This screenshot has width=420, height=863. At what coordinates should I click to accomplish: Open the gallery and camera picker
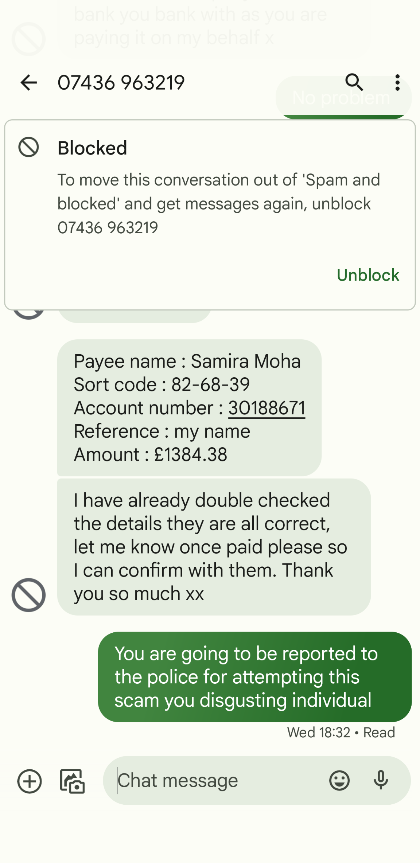click(x=72, y=781)
